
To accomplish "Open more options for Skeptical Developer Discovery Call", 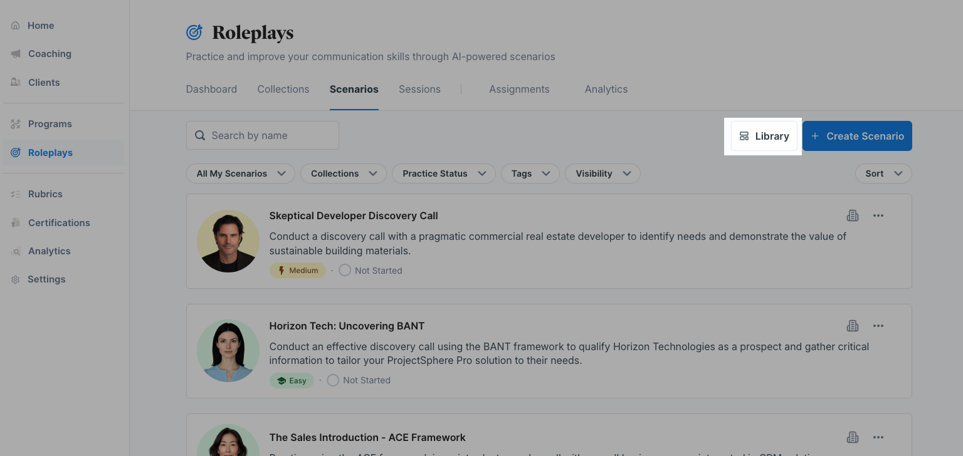I will pyautogui.click(x=878, y=215).
